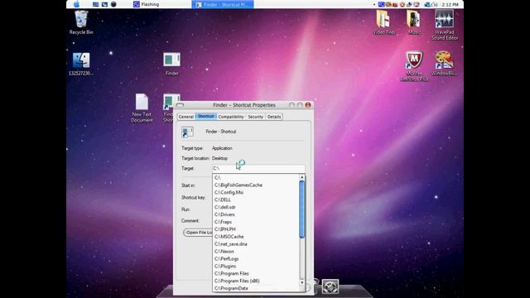Choose C:\Drivers suggestion

click(x=256, y=214)
